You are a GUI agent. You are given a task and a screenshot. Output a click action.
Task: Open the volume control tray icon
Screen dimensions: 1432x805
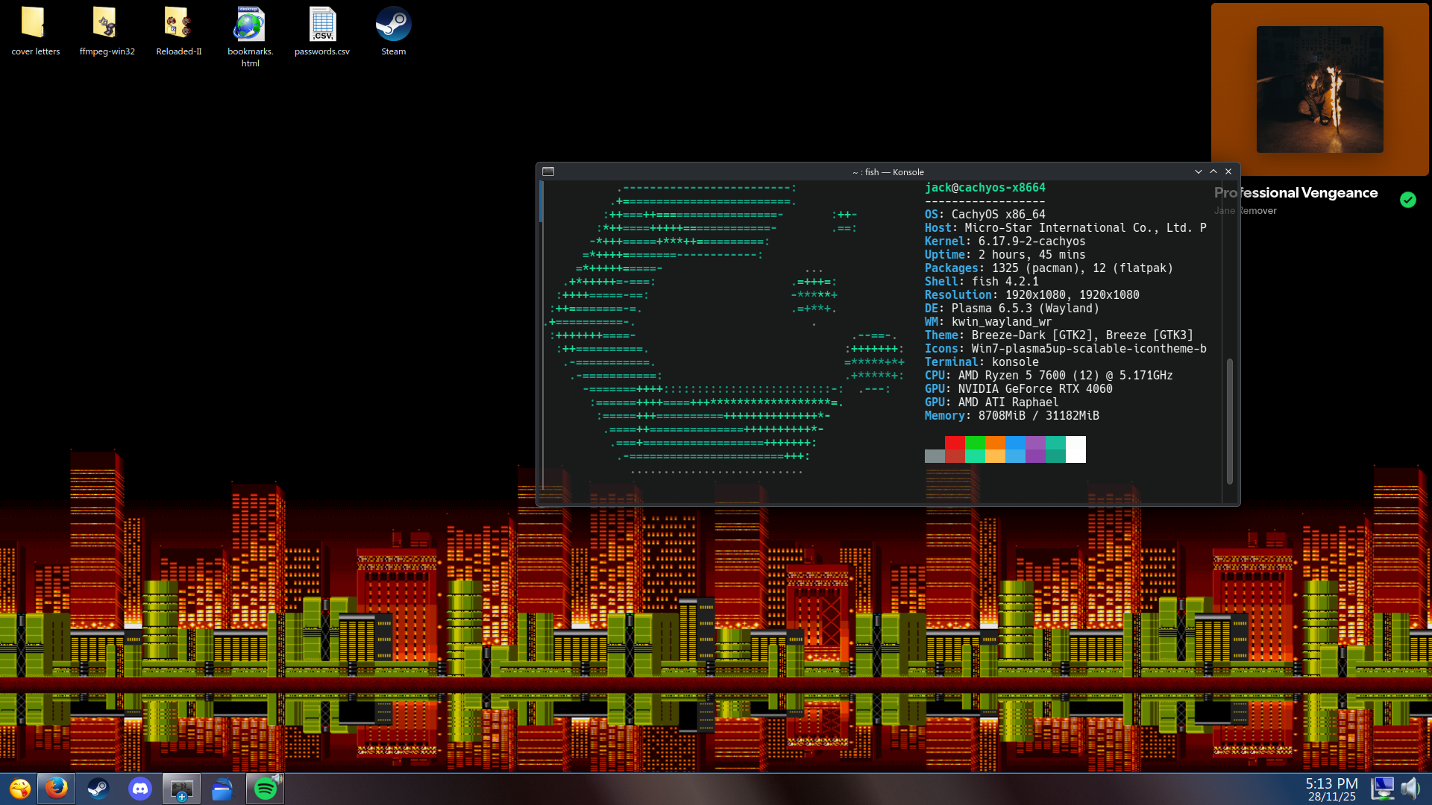tap(1410, 789)
